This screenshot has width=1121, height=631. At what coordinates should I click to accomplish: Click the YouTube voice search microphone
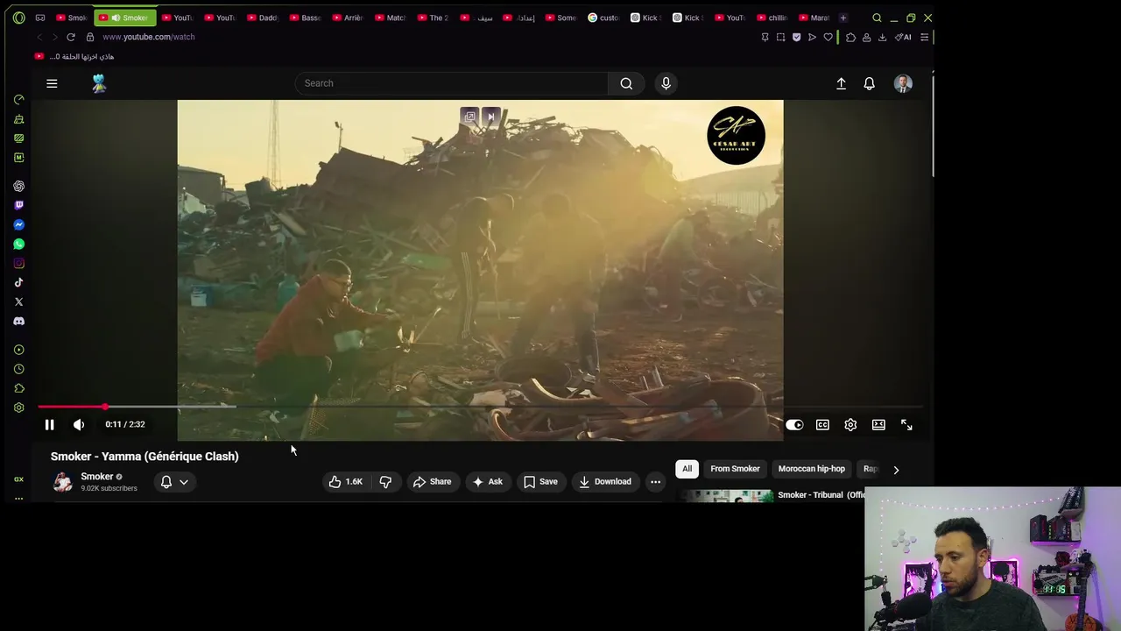[666, 83]
